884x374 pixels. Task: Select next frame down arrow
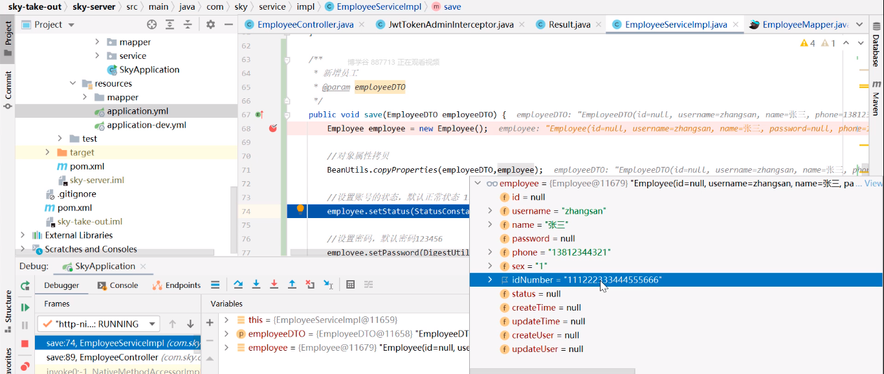(190, 324)
